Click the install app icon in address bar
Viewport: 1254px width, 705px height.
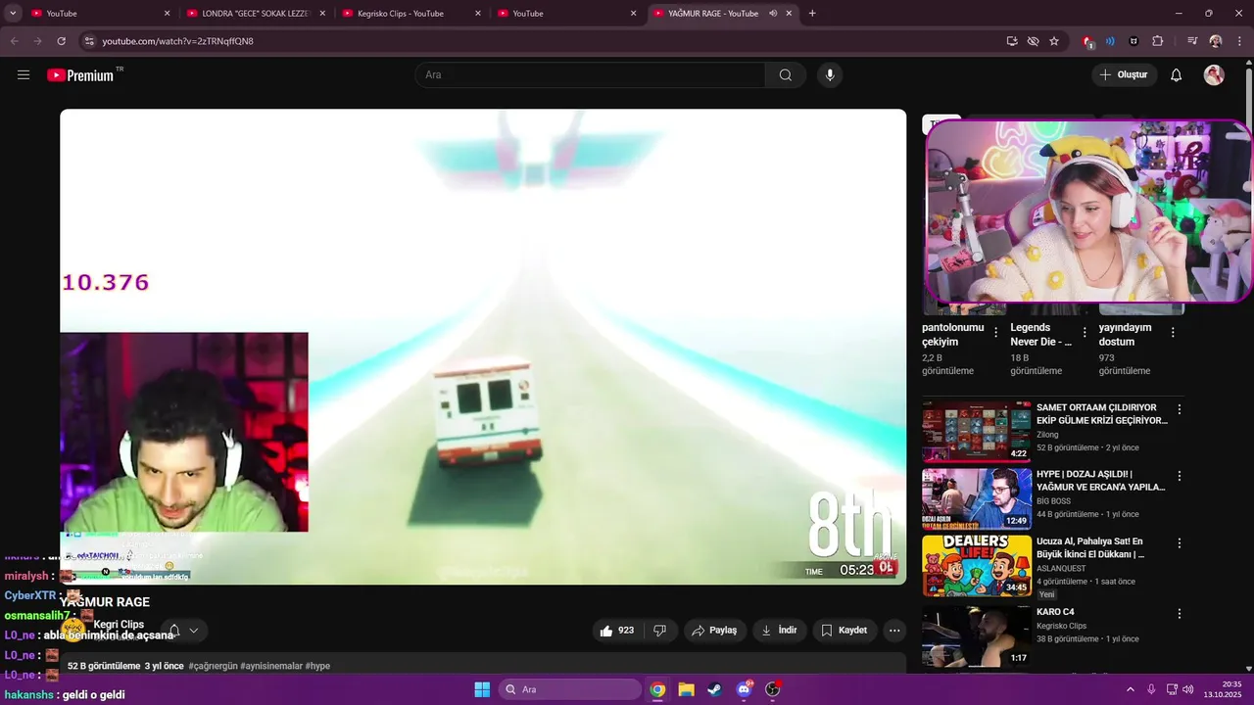[x=1012, y=41]
